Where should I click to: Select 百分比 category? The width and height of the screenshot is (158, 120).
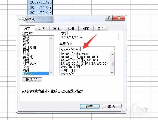pyautogui.click(x=35, y=57)
